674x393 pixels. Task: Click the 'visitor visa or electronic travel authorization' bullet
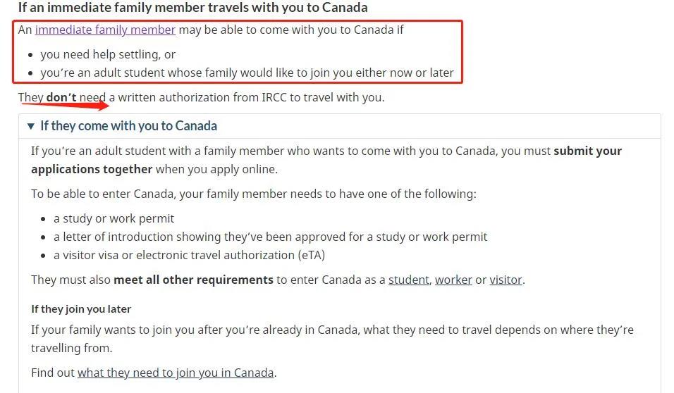click(x=189, y=255)
